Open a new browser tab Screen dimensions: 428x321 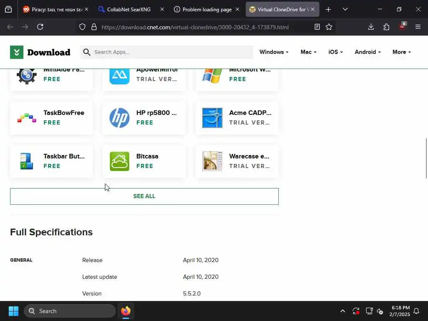point(329,10)
